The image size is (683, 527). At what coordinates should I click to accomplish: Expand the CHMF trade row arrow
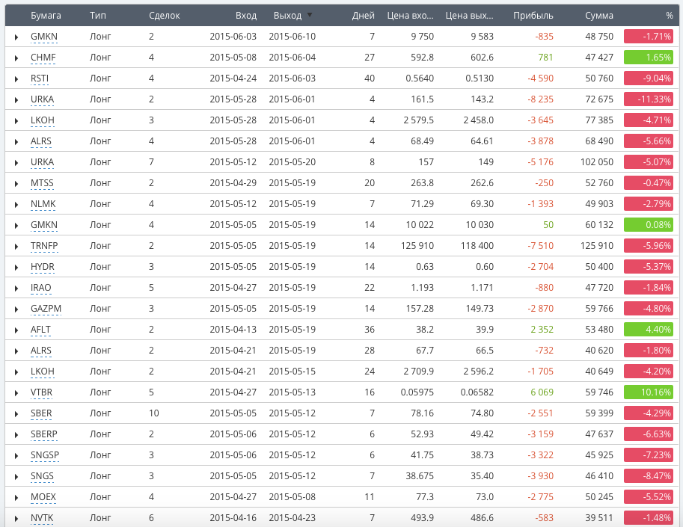[x=16, y=58]
